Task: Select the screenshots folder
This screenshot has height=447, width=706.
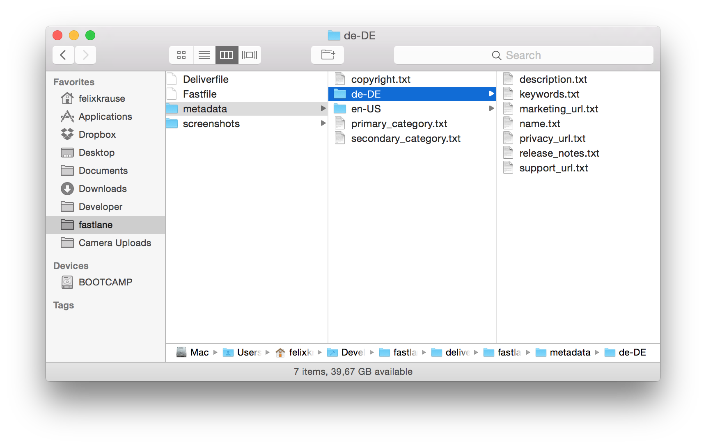Action: coord(246,123)
